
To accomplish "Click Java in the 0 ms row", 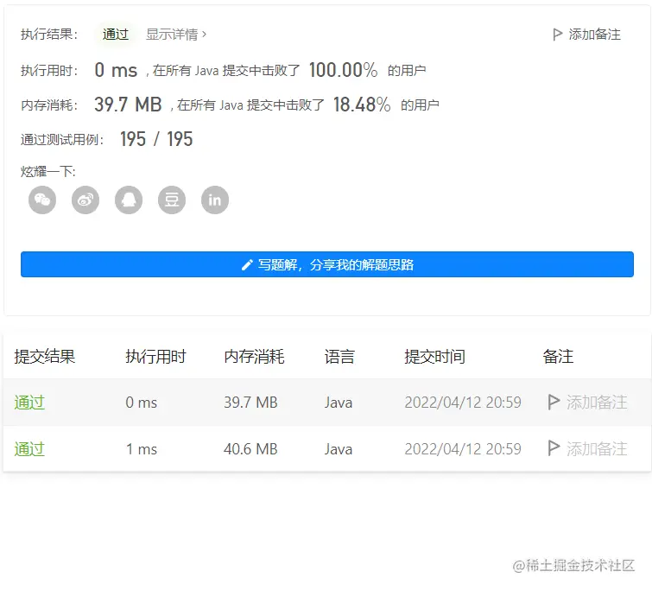I will click(339, 403).
